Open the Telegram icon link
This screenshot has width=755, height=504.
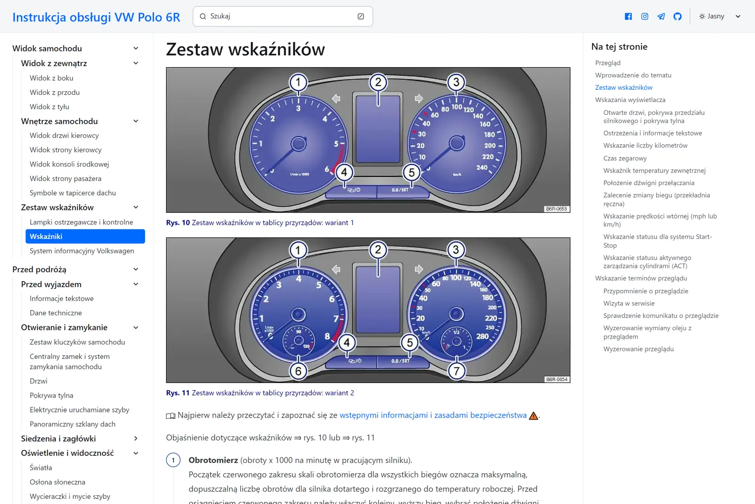click(661, 17)
